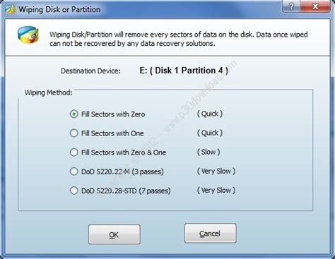Image resolution: width=335 pixels, height=259 pixels.
Task: Select DoD 5220.22-M (3 passes) method
Action: 74,171
